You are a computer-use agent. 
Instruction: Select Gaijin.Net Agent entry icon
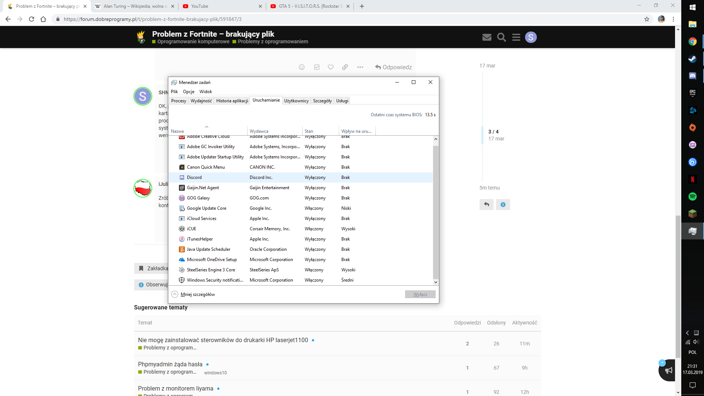point(181,188)
